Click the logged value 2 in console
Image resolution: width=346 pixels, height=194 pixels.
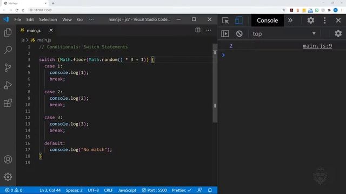click(231, 46)
